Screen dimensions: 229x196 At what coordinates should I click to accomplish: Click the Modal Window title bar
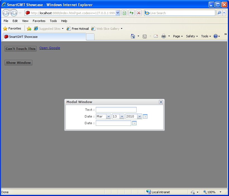point(115,102)
